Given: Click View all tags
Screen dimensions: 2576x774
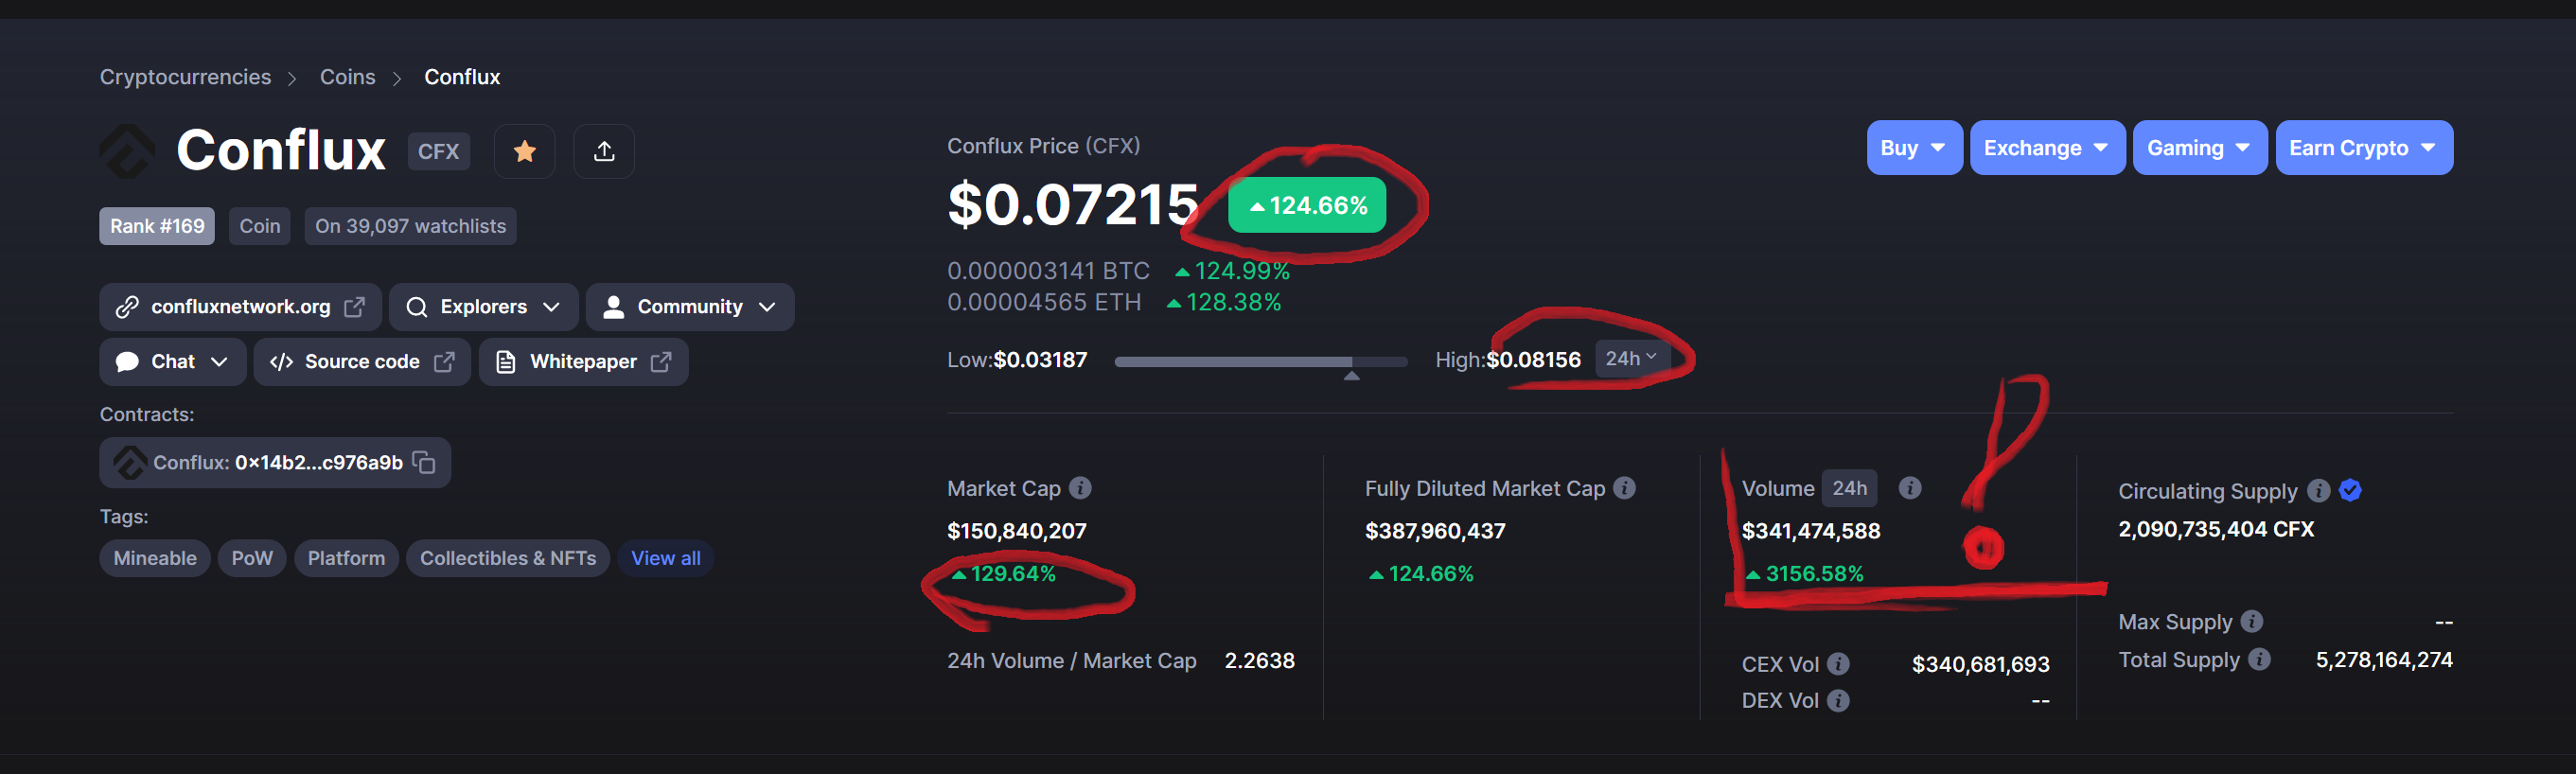Looking at the screenshot, I should pos(665,558).
